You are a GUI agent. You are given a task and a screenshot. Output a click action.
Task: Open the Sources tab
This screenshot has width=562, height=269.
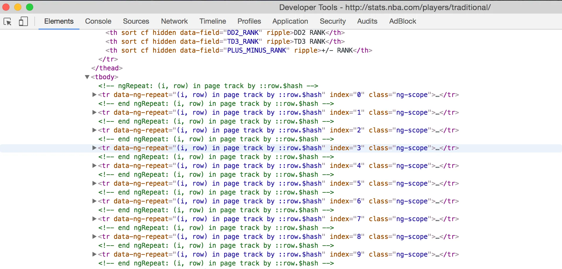click(136, 21)
